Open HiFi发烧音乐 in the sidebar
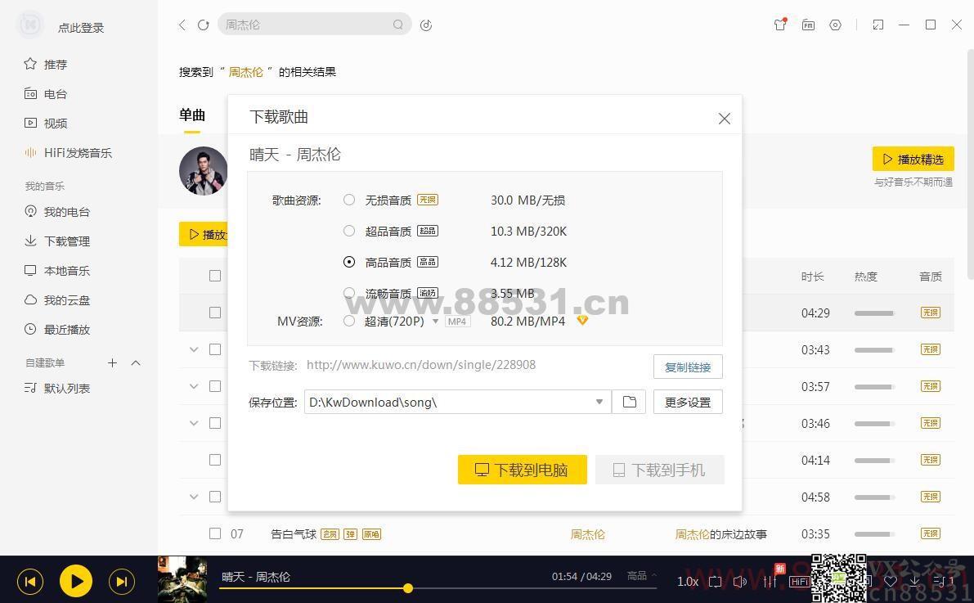974x603 pixels. 69,153
